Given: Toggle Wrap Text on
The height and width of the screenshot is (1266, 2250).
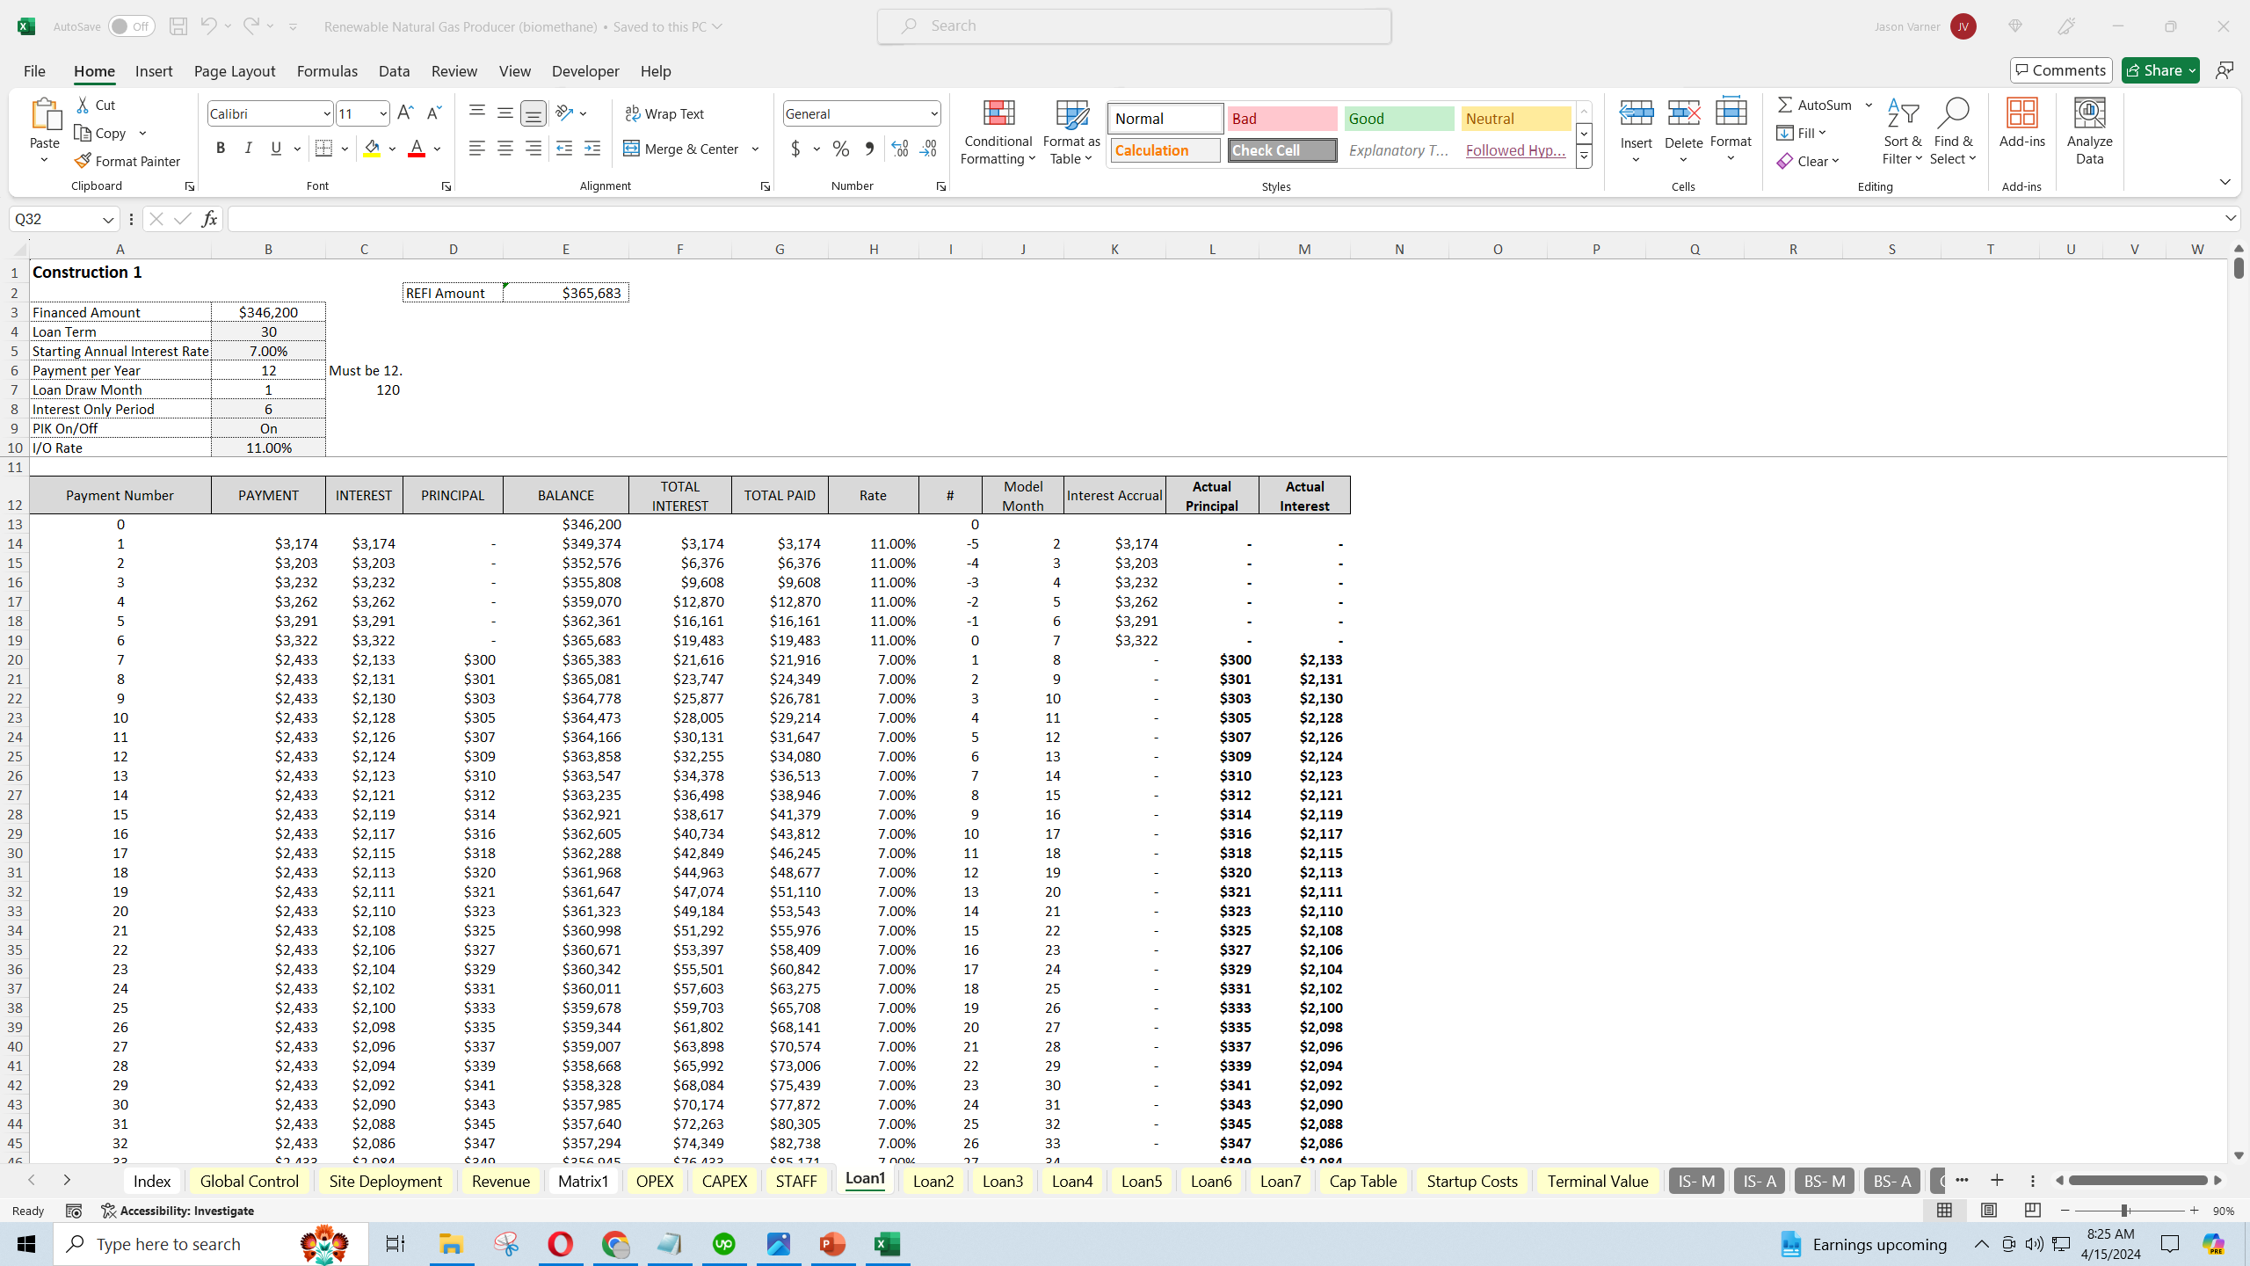Looking at the screenshot, I should (x=664, y=113).
